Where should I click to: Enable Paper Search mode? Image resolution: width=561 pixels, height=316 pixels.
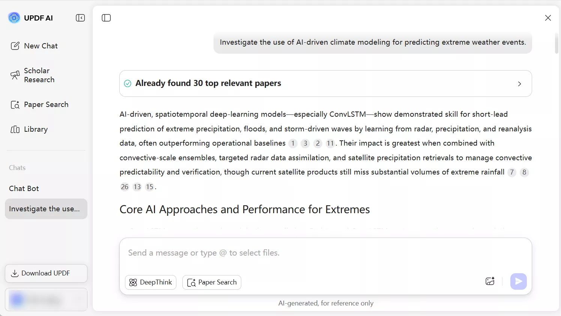point(212,282)
